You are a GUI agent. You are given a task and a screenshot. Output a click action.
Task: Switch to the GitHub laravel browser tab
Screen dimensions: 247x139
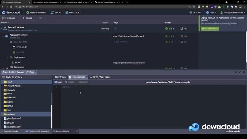tap(108, 2)
